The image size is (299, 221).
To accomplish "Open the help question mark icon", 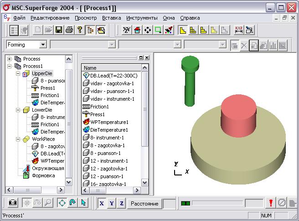I will 80,30.
